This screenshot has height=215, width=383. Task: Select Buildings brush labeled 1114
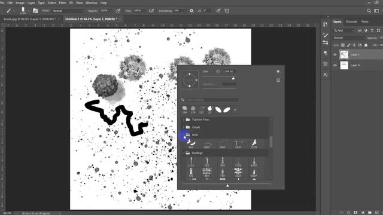[x=191, y=162]
